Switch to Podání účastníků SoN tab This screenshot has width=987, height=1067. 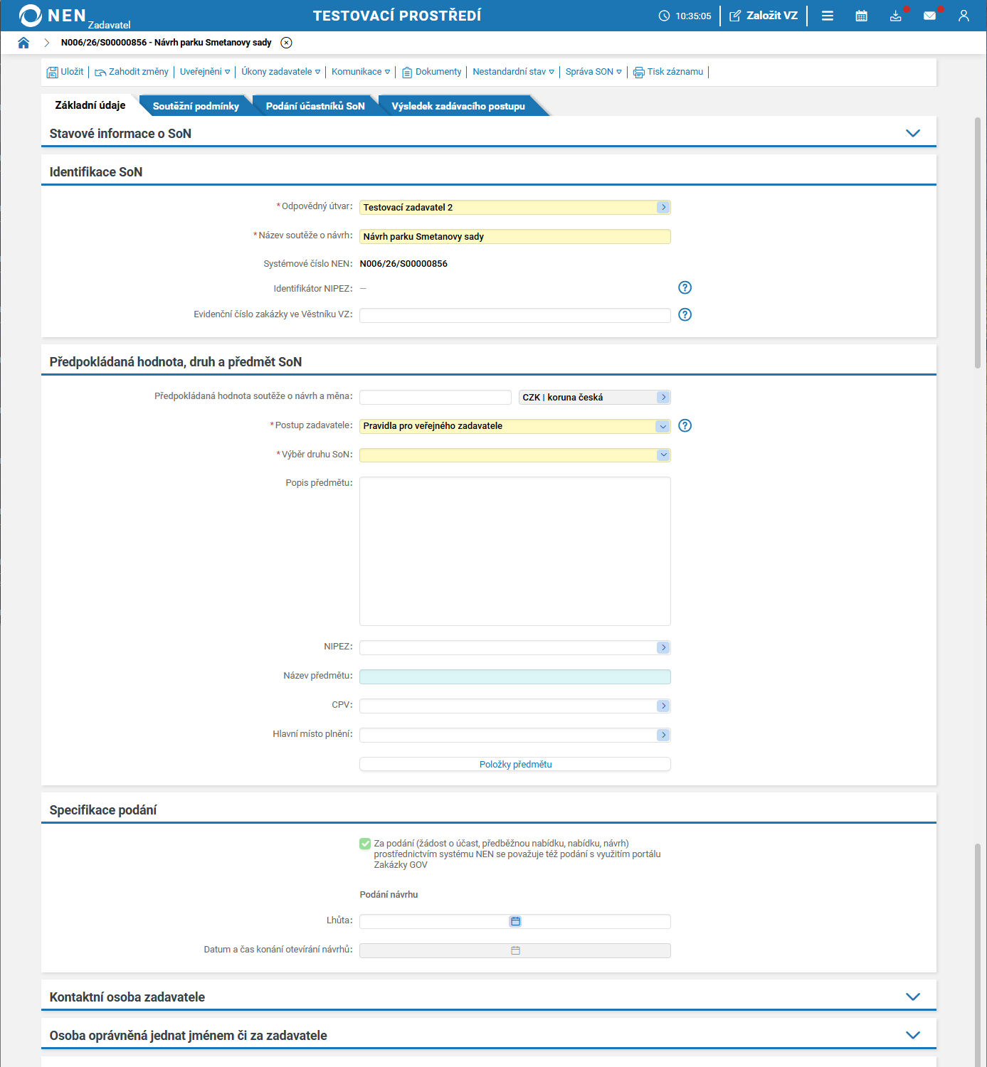coord(315,106)
